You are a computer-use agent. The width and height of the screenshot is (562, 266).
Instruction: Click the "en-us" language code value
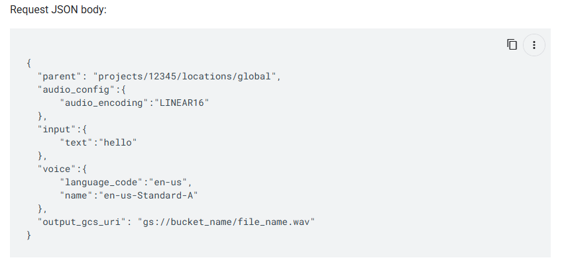[171, 182]
